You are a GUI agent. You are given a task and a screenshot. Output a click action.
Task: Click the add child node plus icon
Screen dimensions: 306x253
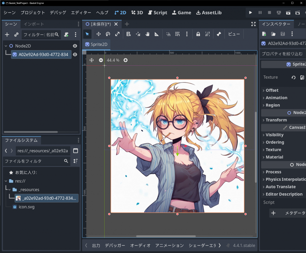tap(7, 35)
